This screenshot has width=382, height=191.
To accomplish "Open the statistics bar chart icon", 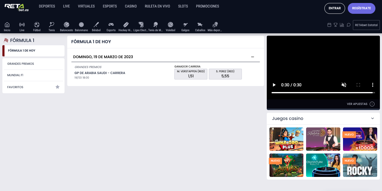I will point(342,25).
